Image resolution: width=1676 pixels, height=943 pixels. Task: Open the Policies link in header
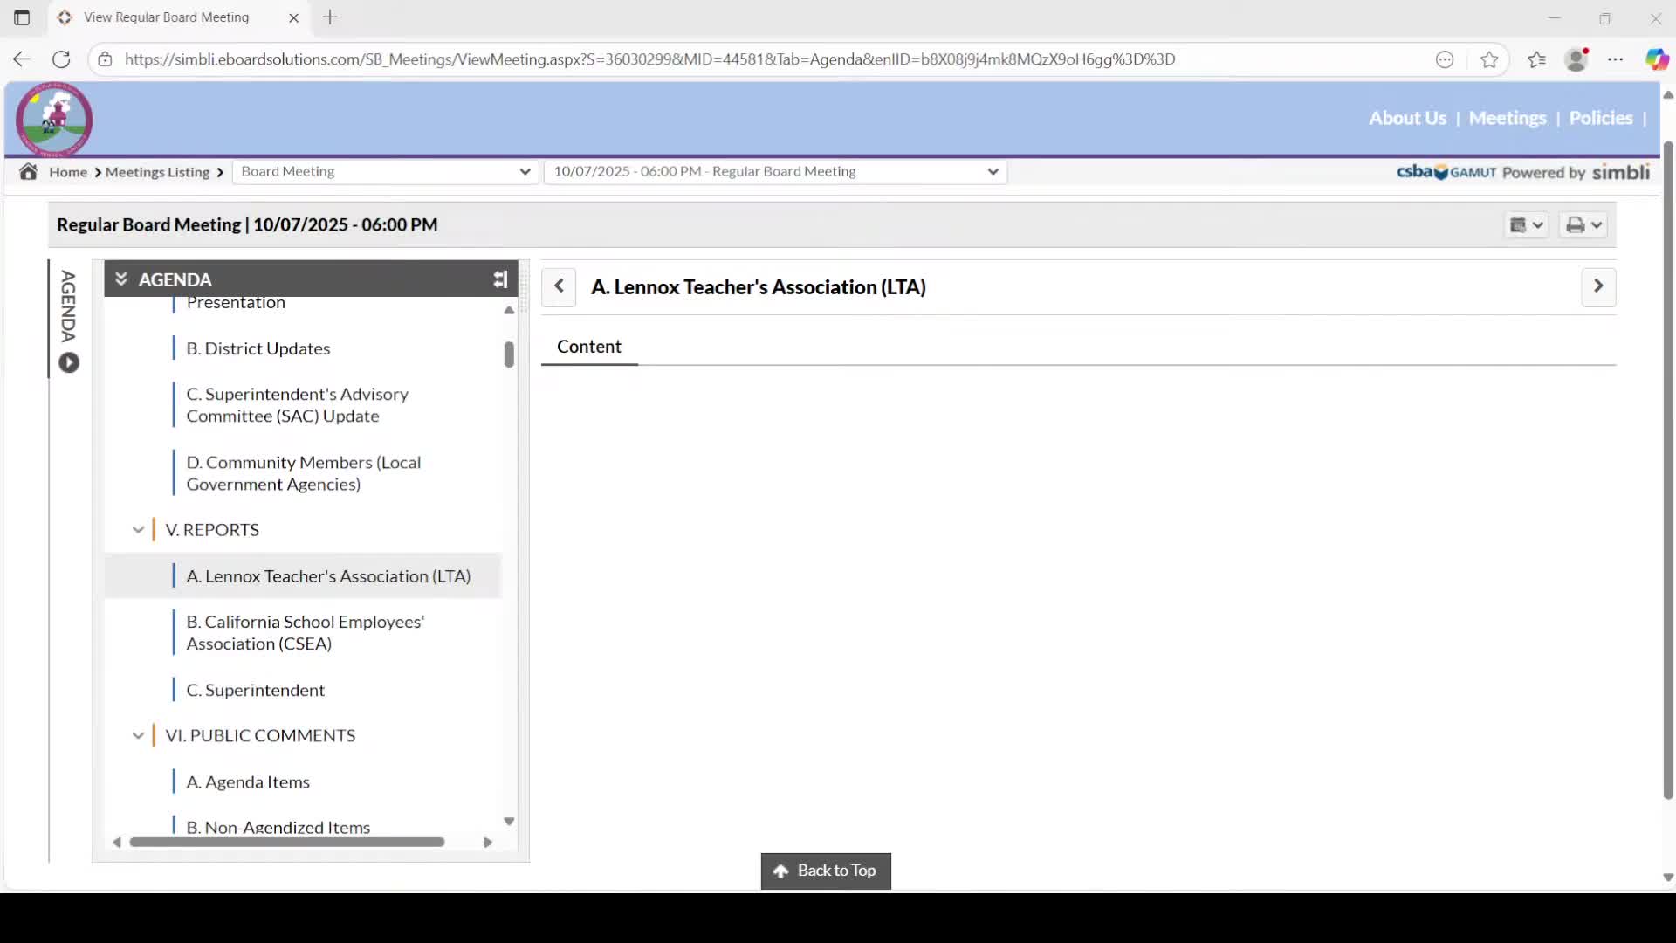pyautogui.click(x=1600, y=118)
